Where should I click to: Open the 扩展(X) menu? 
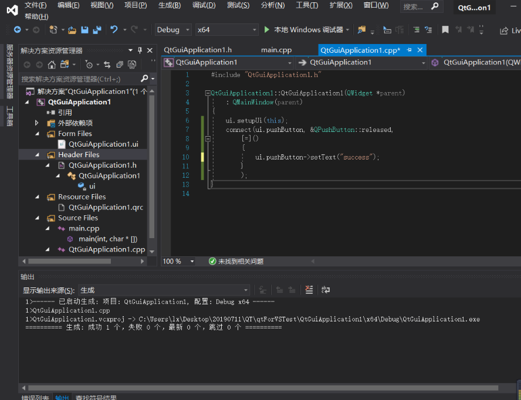click(341, 5)
